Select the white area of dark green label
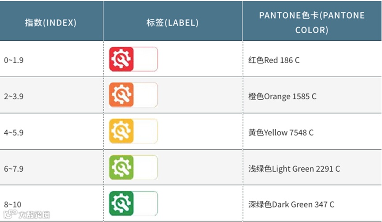The image size is (382, 222). pos(146,203)
